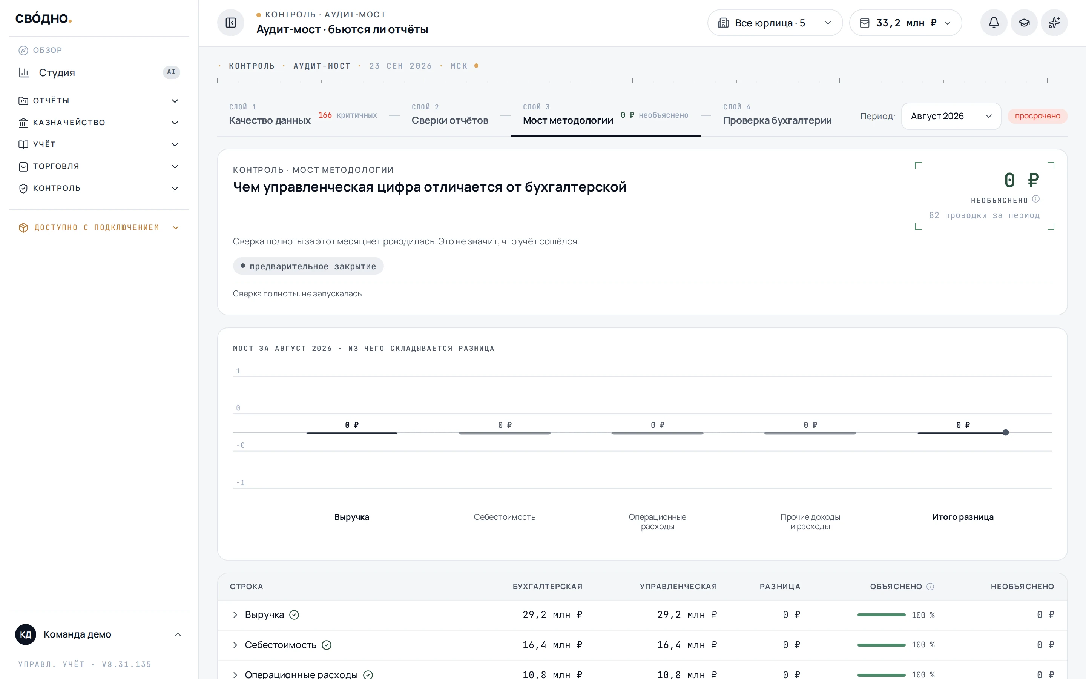Click the 166 критичных count
Viewport: 1086px width, 679px height.
point(347,115)
